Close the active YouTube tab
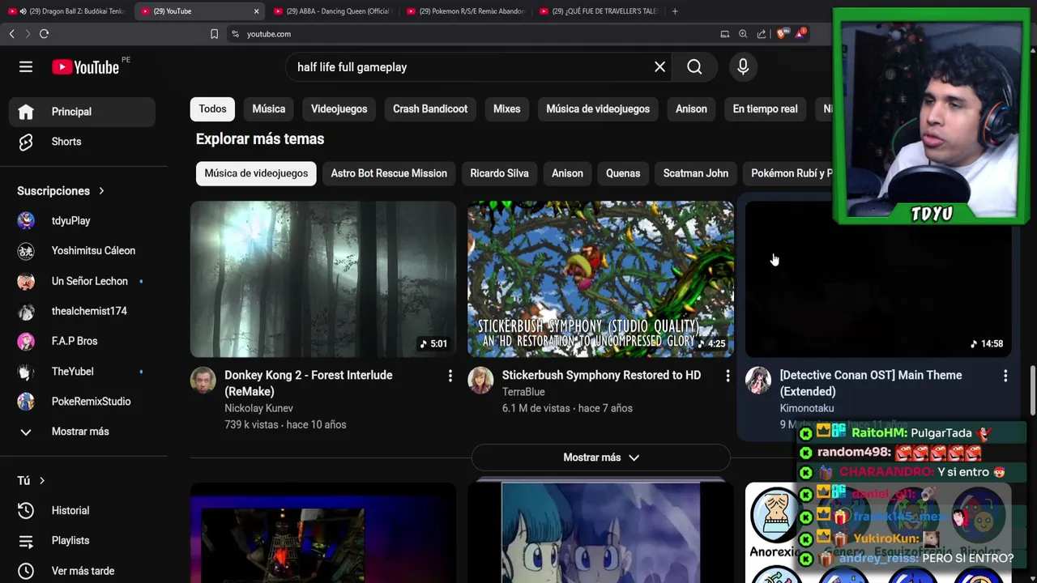This screenshot has width=1037, height=583. coord(256,11)
